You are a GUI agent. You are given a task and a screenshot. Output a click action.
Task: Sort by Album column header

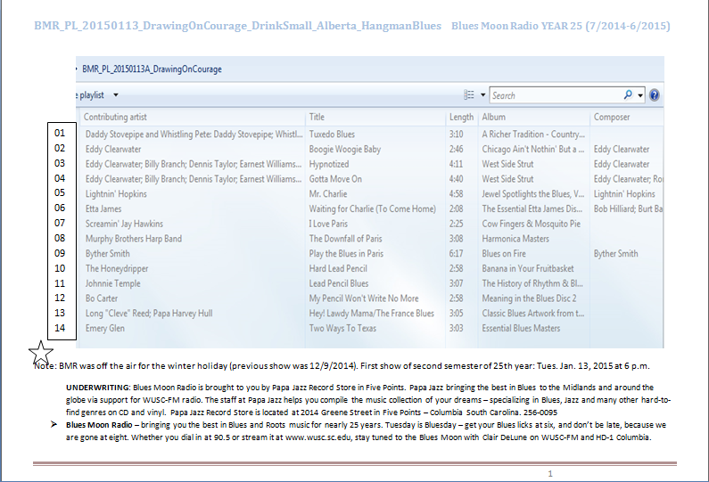click(x=494, y=117)
